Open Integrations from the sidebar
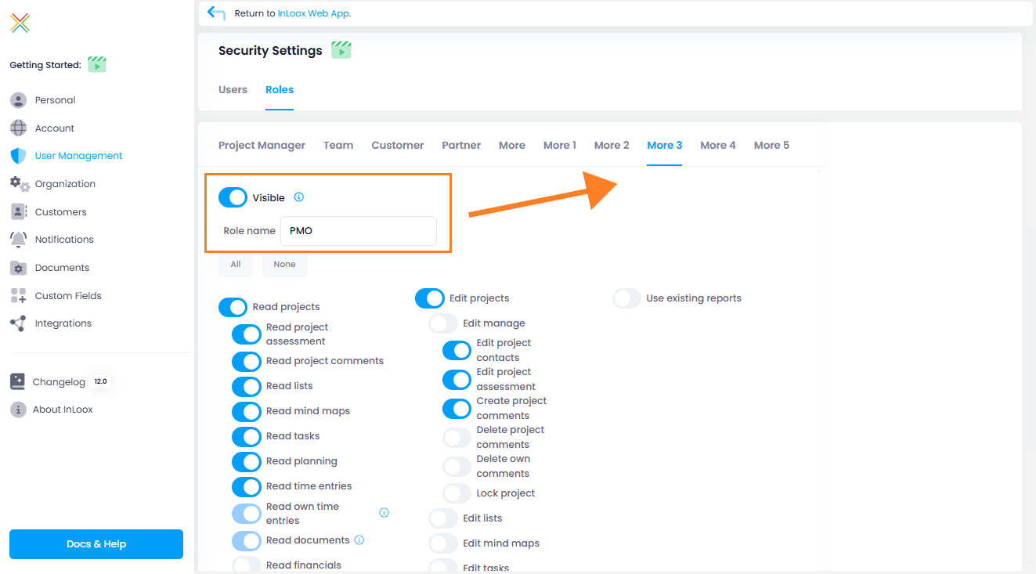The width and height of the screenshot is (1036, 574). tap(63, 323)
